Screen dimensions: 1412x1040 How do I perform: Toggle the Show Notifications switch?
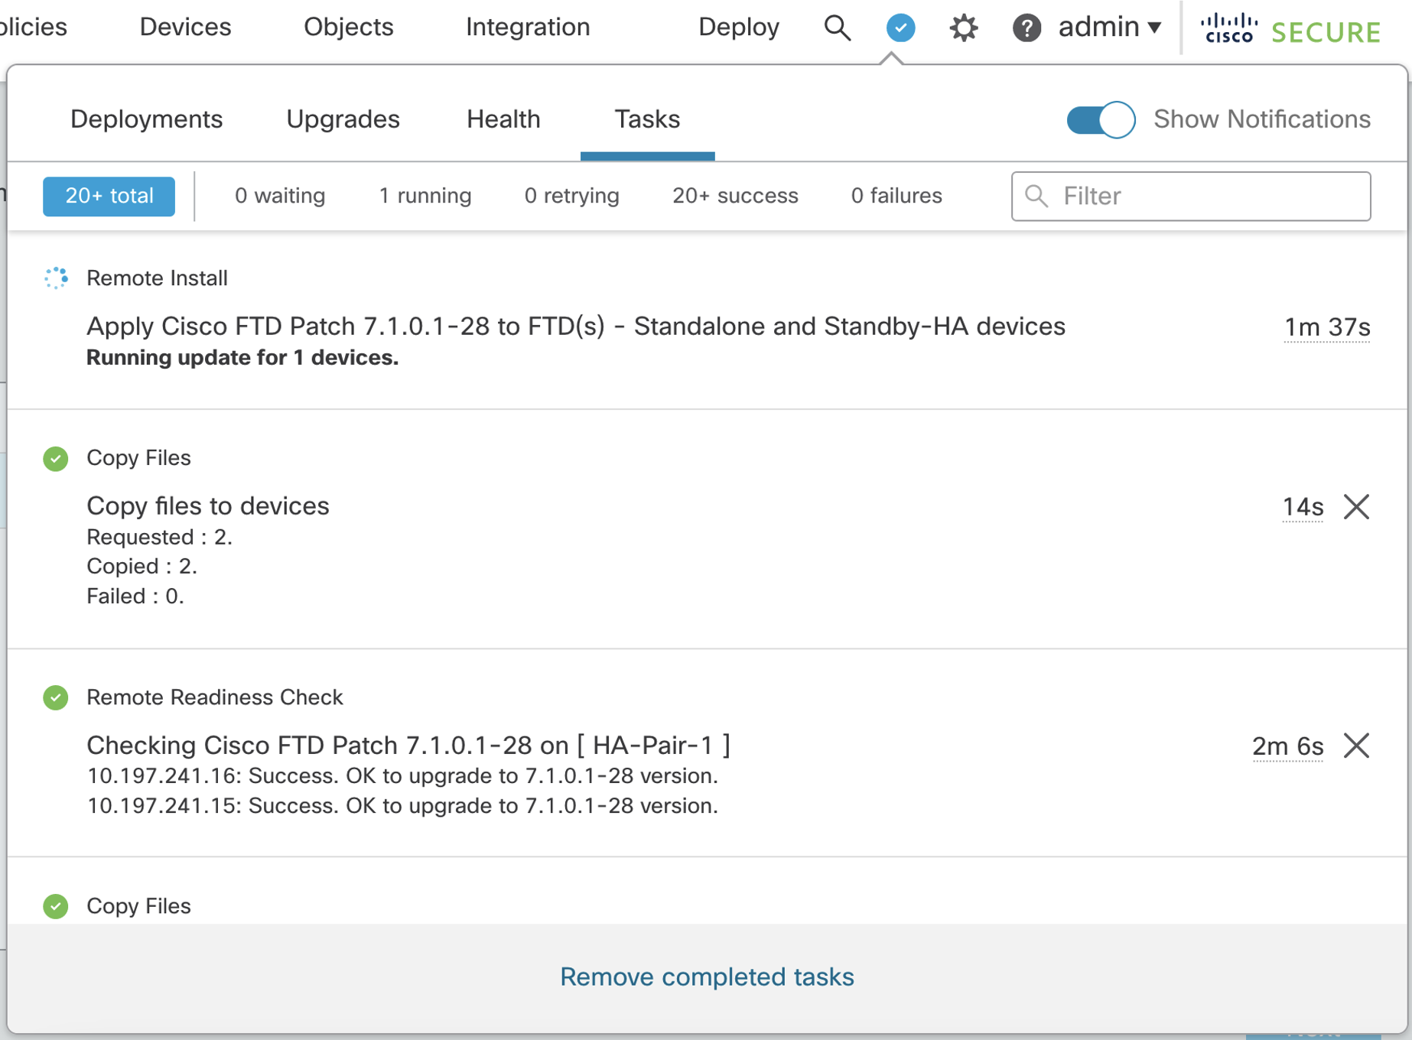point(1101,119)
